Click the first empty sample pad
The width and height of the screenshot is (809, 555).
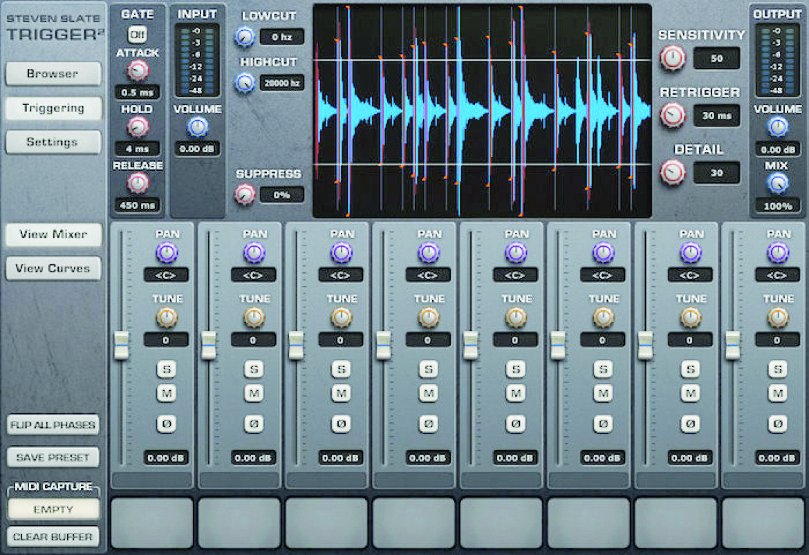tap(152, 523)
